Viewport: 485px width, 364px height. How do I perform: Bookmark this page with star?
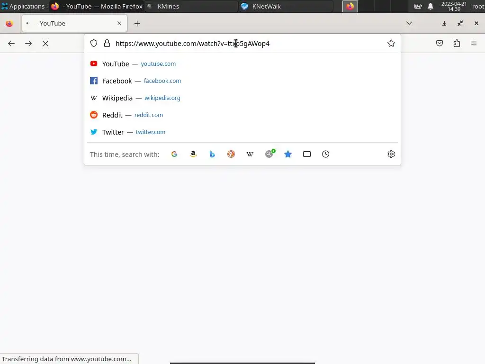391,43
